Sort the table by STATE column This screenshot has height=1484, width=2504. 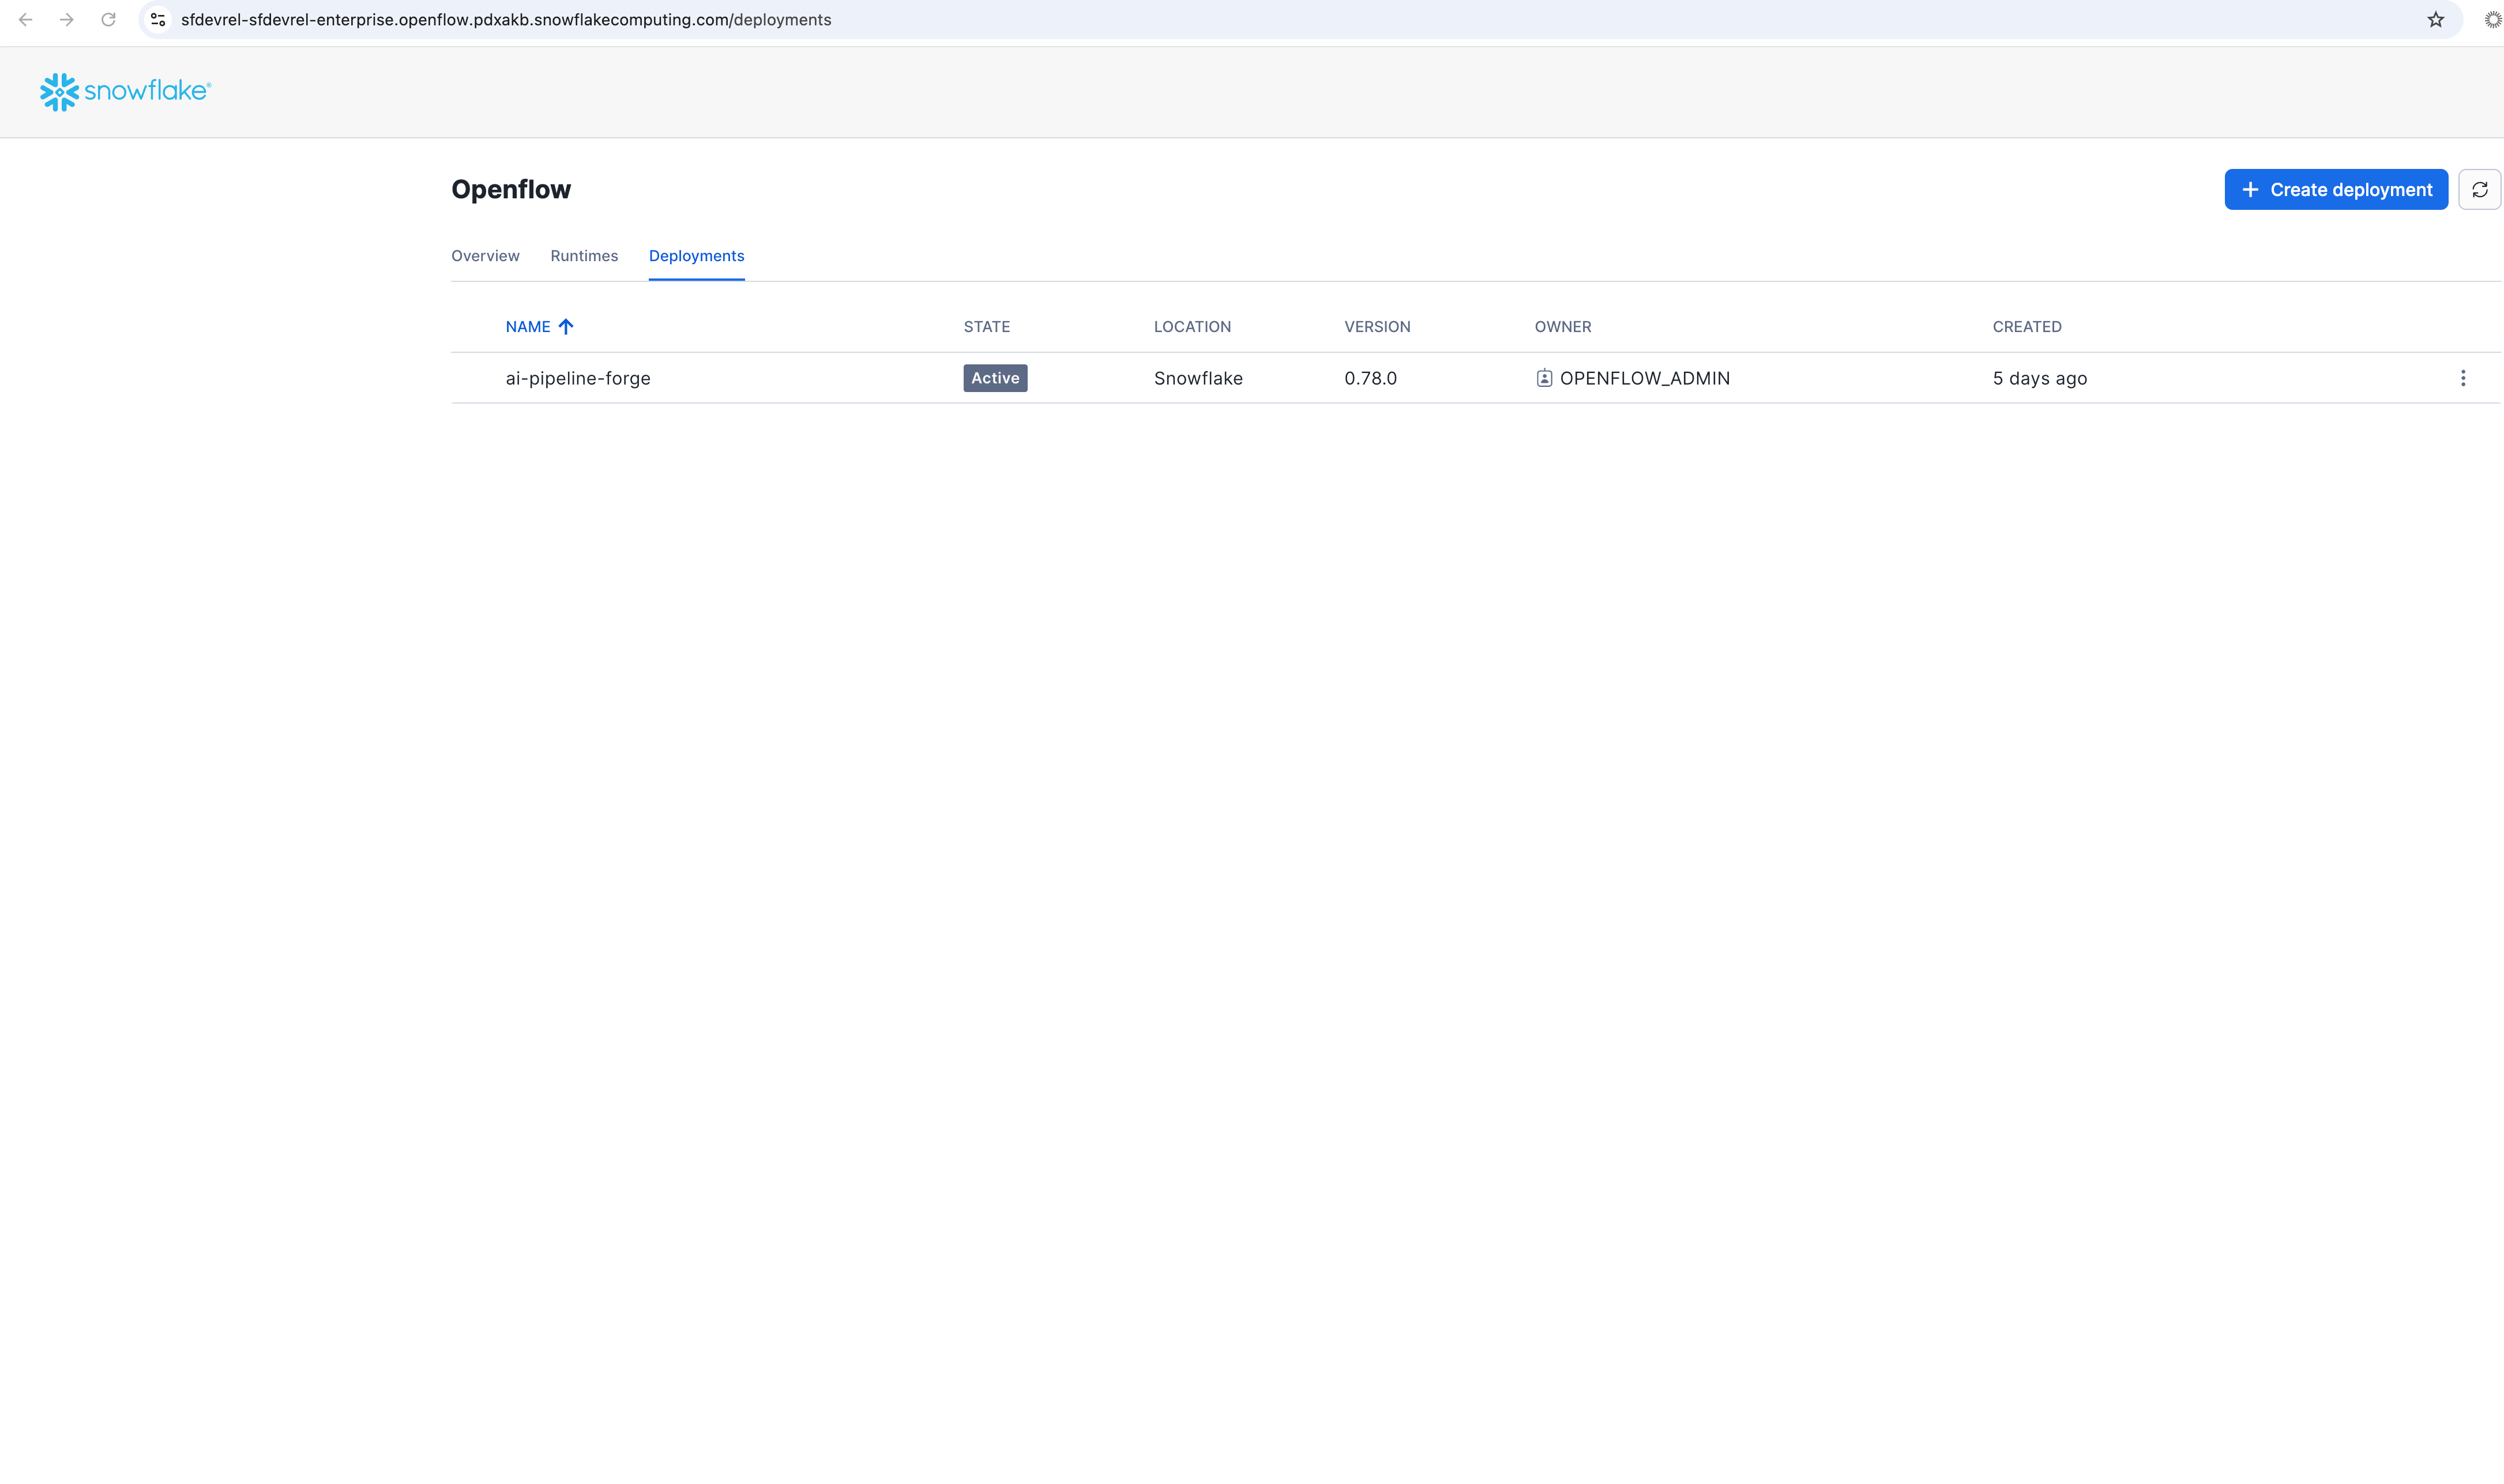point(986,327)
